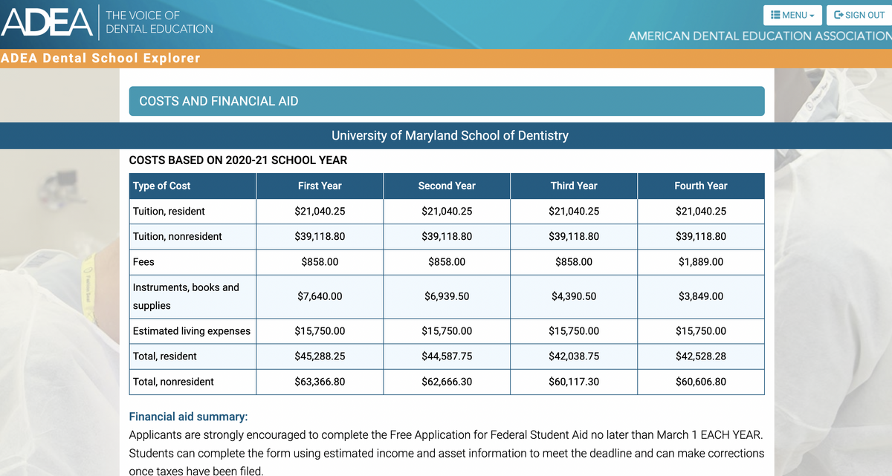Viewport: 892px width, 476px height.
Task: Click the ADEA Dental School Explorer title
Action: tap(100, 58)
